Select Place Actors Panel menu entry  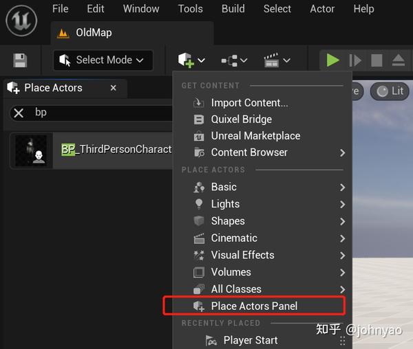(x=254, y=306)
